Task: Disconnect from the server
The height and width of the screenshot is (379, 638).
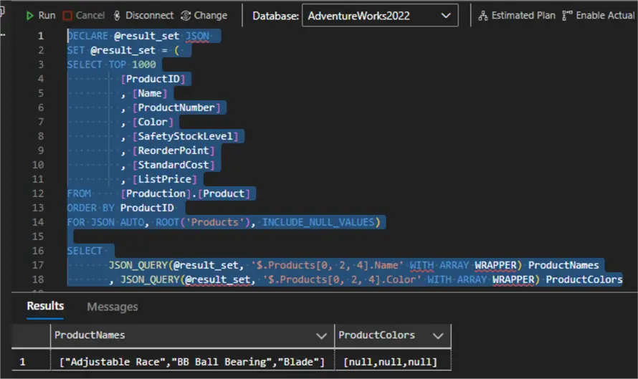Action: click(143, 16)
